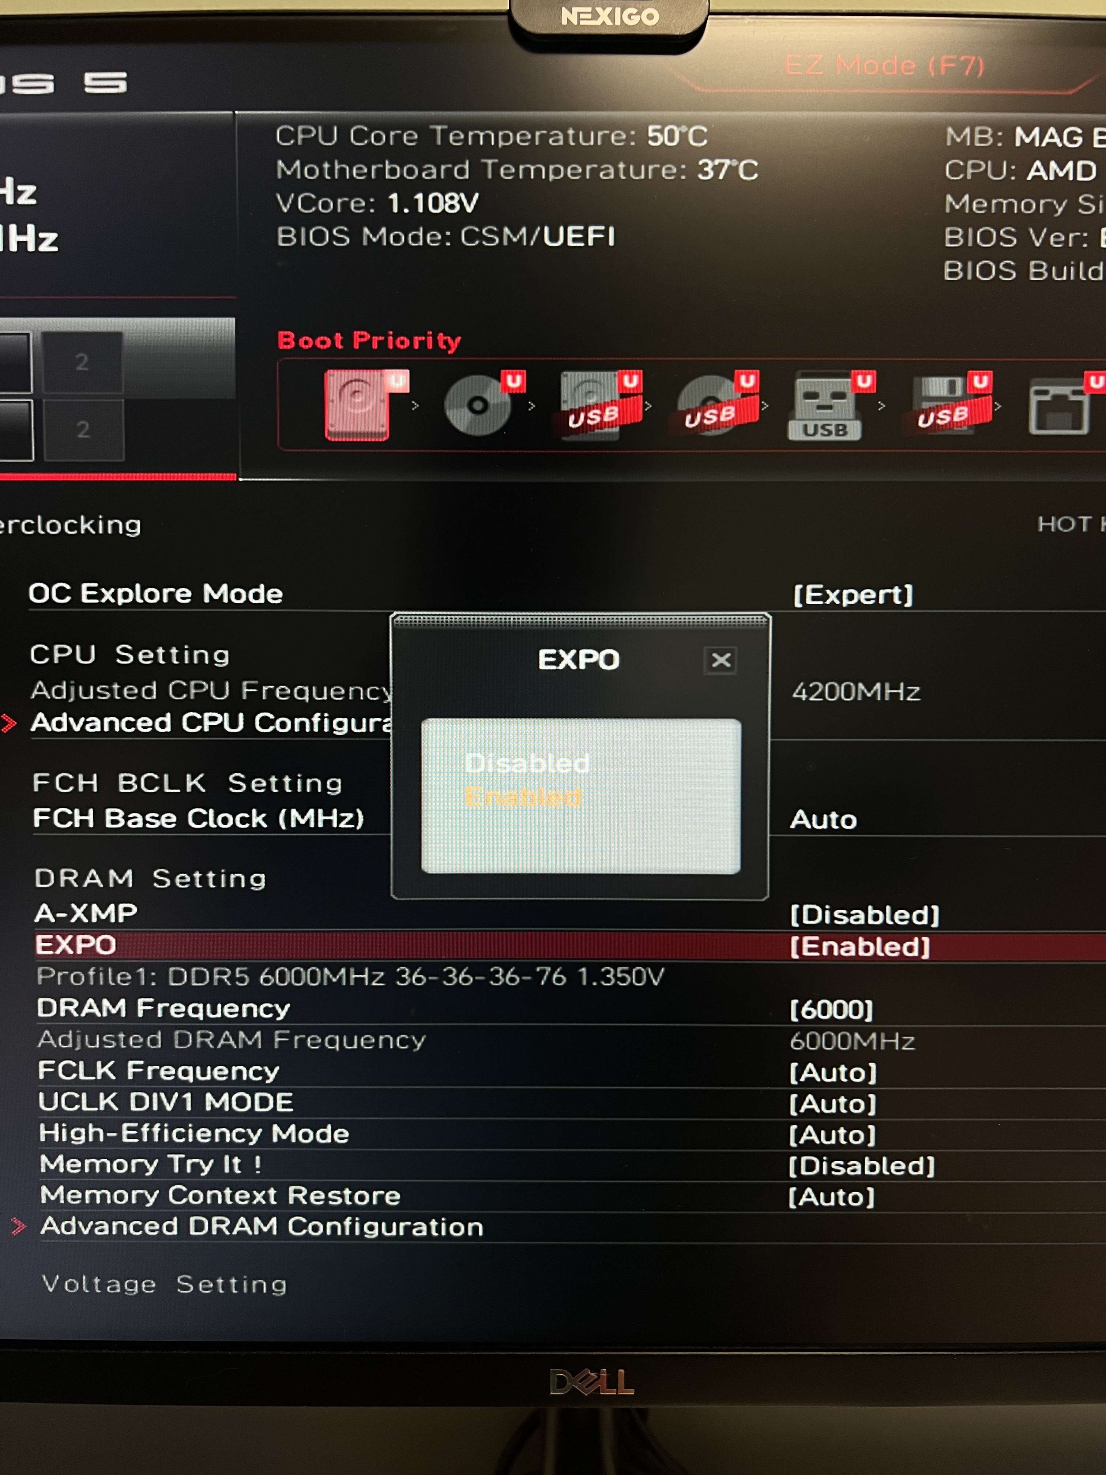Select the hard disk boot priority icon

click(x=366, y=405)
